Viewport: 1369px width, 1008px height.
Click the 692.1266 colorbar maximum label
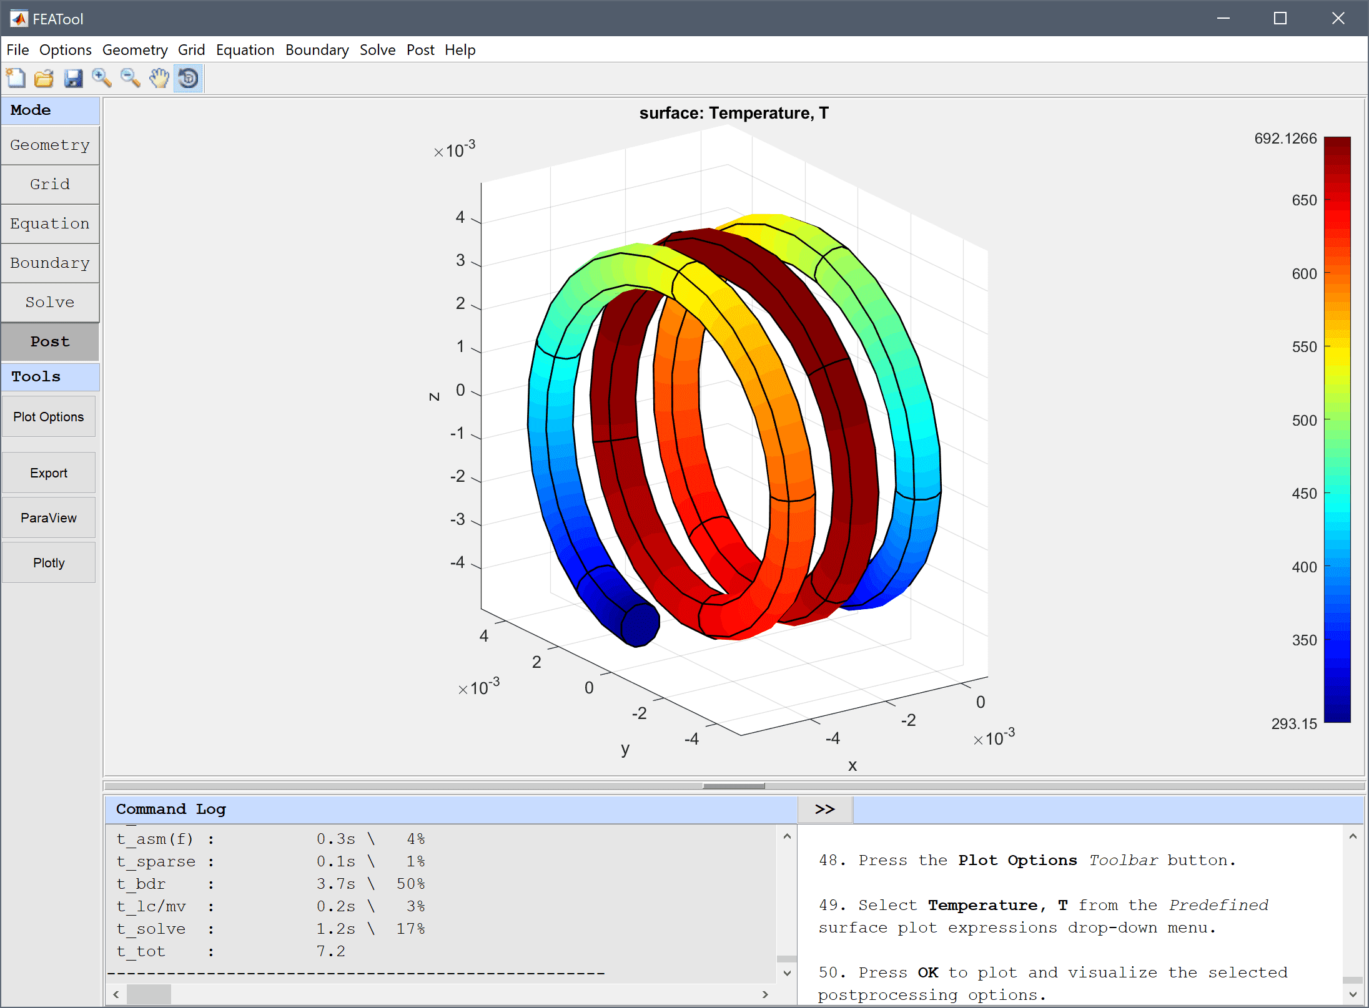click(x=1285, y=139)
